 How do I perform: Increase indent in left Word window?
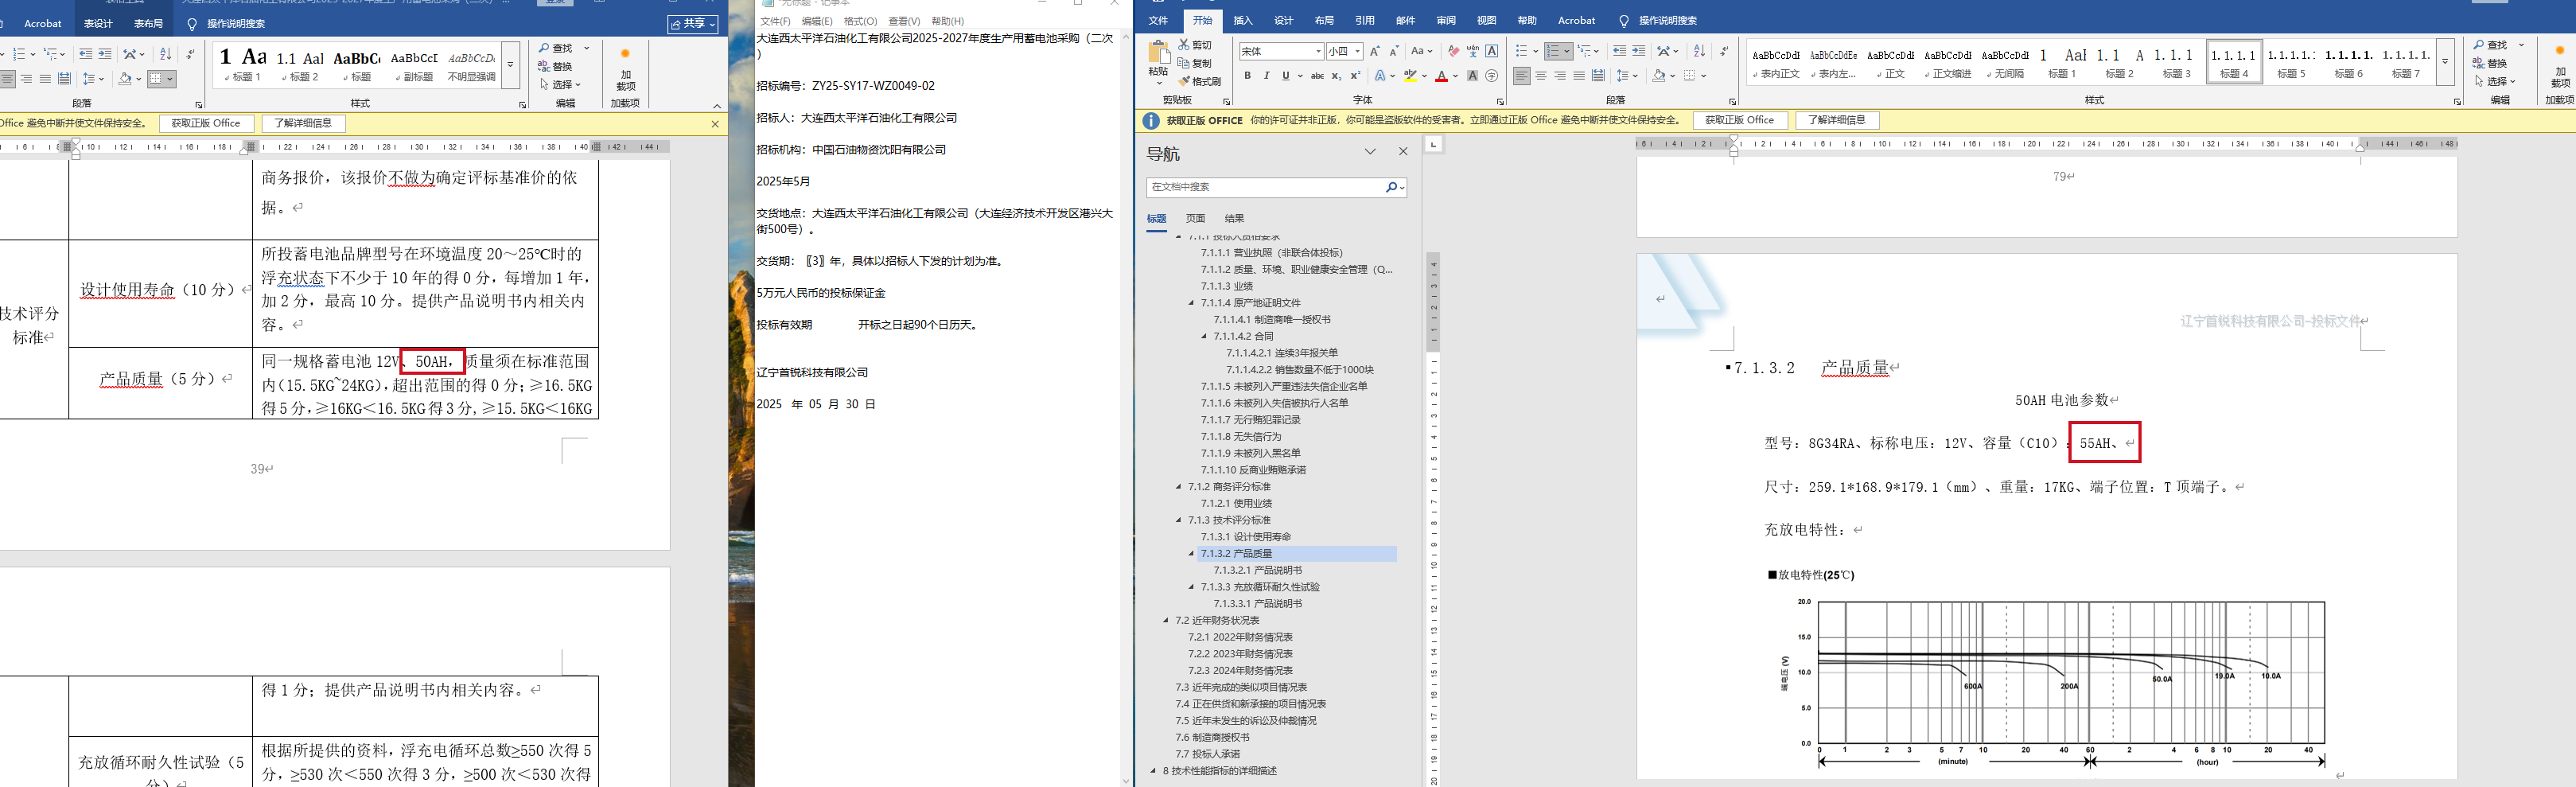105,54
